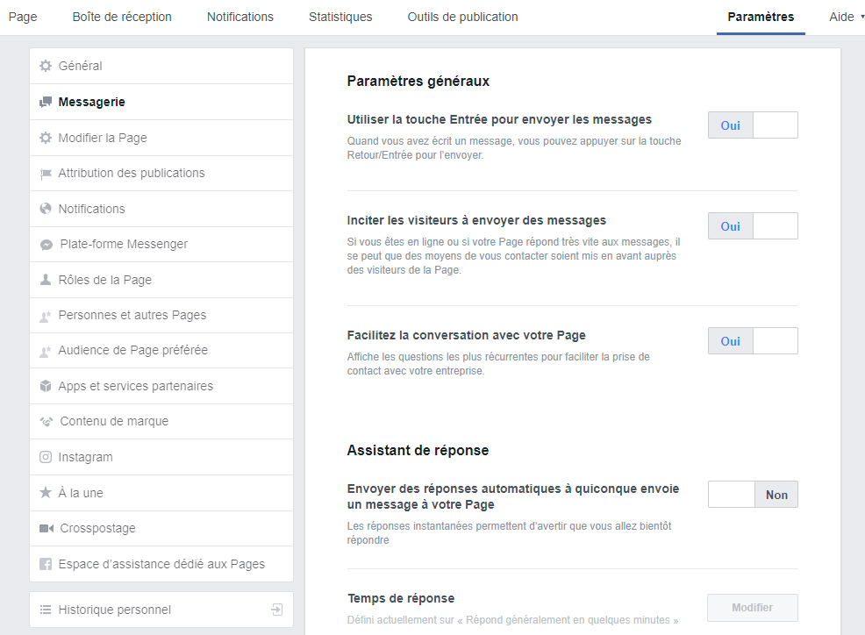Image resolution: width=865 pixels, height=635 pixels.
Task: Toggle the Entrée key send messages switch
Action: click(753, 125)
